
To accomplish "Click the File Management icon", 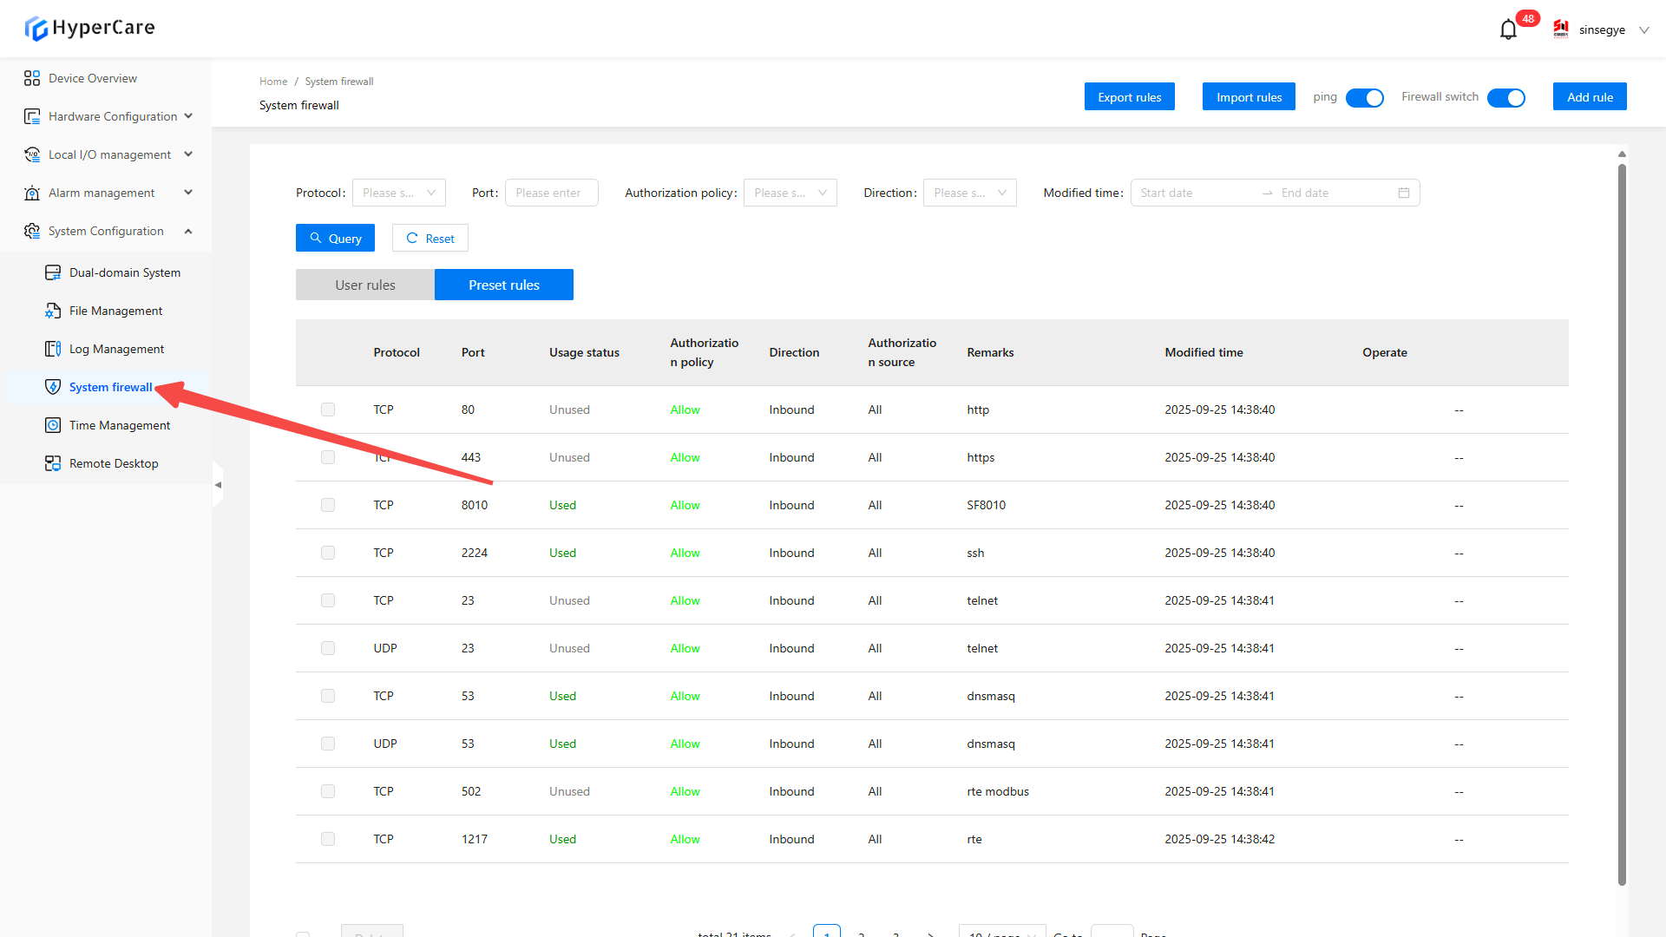I will pos(53,311).
